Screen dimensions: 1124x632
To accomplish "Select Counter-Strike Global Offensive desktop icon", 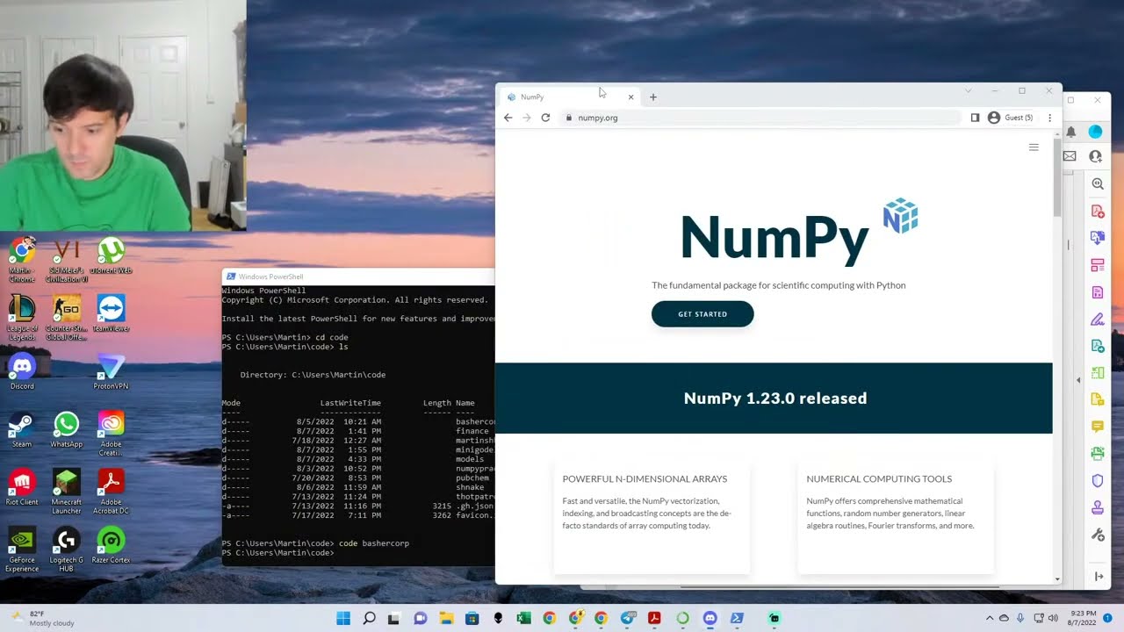I will point(66,318).
